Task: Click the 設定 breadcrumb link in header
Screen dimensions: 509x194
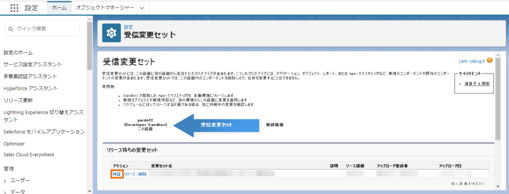Action: (128, 27)
